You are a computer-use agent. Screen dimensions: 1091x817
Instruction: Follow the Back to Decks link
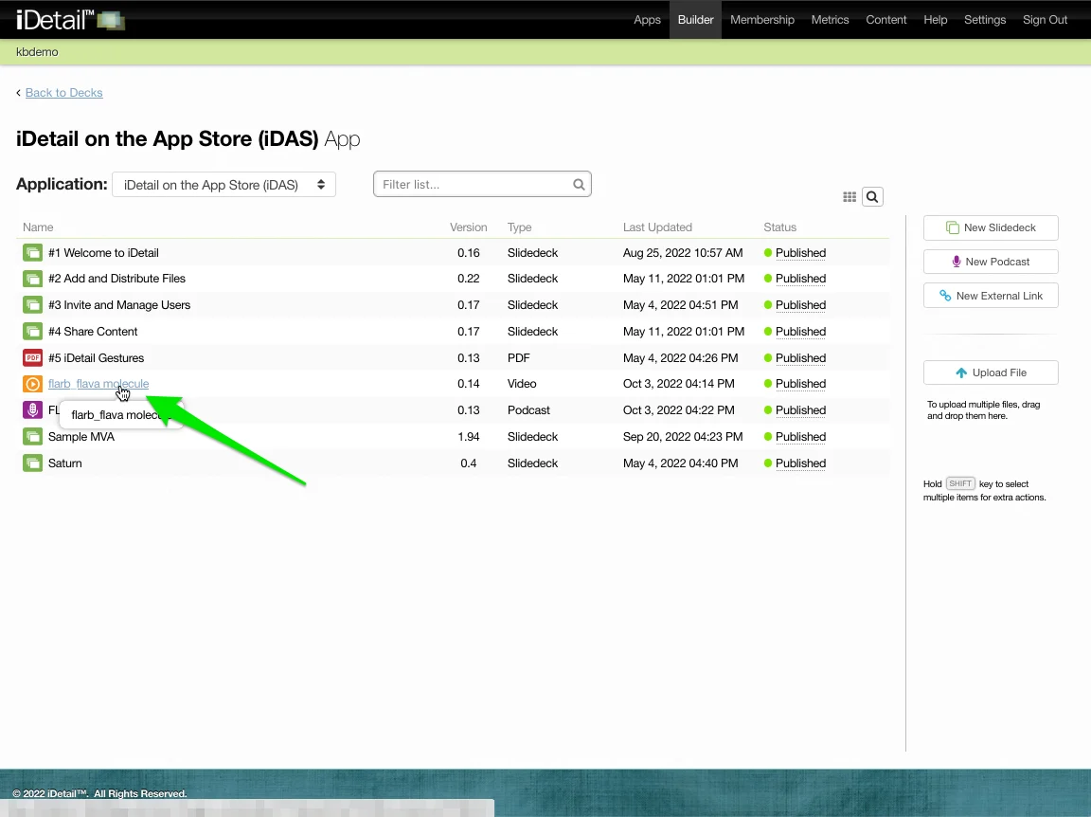pos(63,93)
